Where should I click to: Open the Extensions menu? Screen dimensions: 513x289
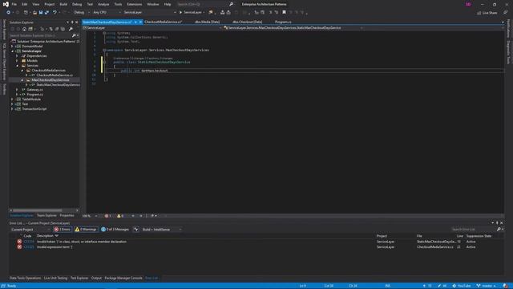[x=135, y=4]
